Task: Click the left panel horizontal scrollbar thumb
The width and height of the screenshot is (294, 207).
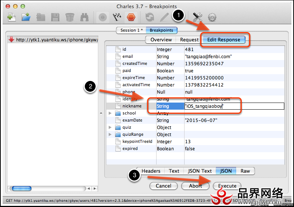Action: (x=22, y=188)
